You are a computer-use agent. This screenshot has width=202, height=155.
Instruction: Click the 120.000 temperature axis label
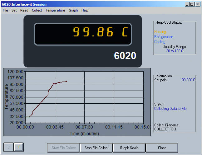15,72
